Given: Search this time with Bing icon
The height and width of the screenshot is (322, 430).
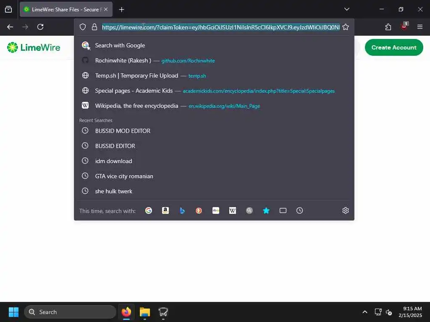Looking at the screenshot, I should tap(182, 210).
